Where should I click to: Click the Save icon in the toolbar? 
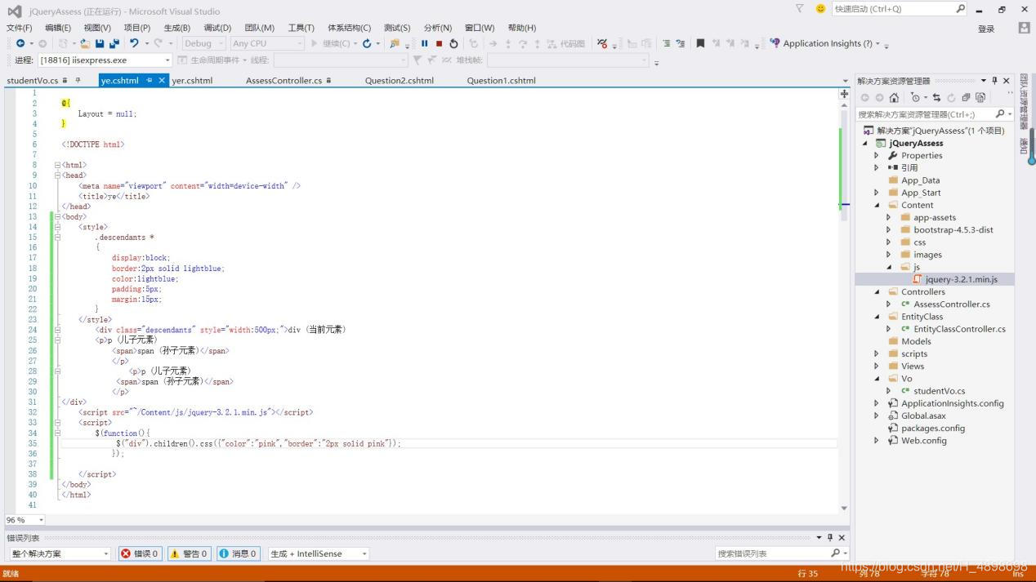[100, 43]
